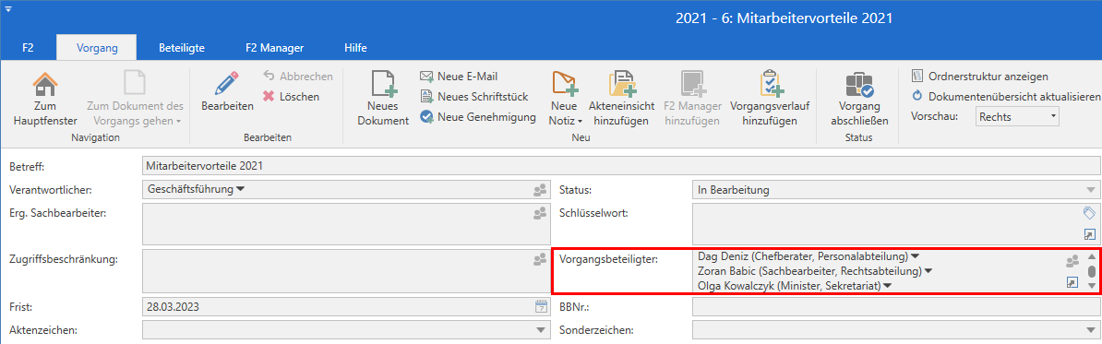Select Olga Kowalczyk (Minister, Sekretariat)
The width and height of the screenshot is (1102, 344).
[x=789, y=286]
